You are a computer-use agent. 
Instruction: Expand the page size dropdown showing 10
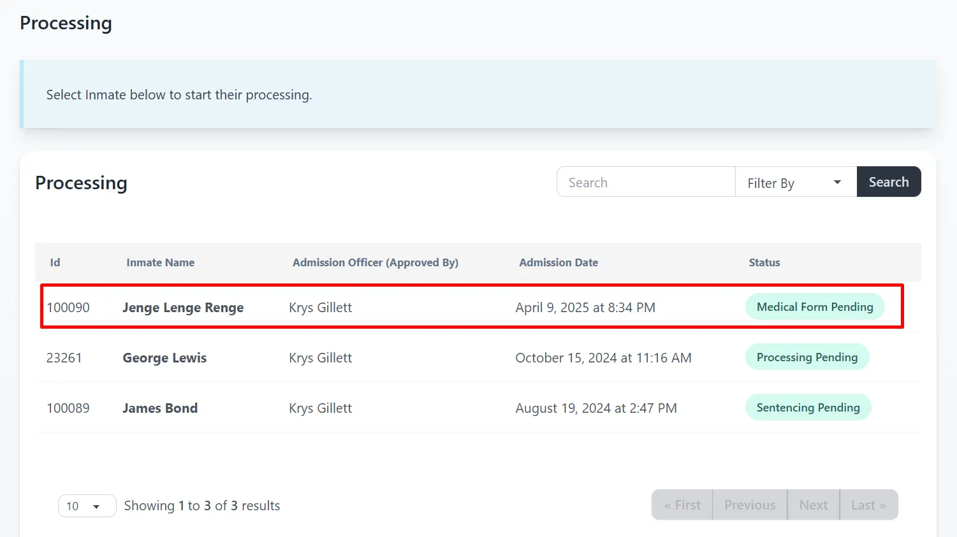point(87,506)
